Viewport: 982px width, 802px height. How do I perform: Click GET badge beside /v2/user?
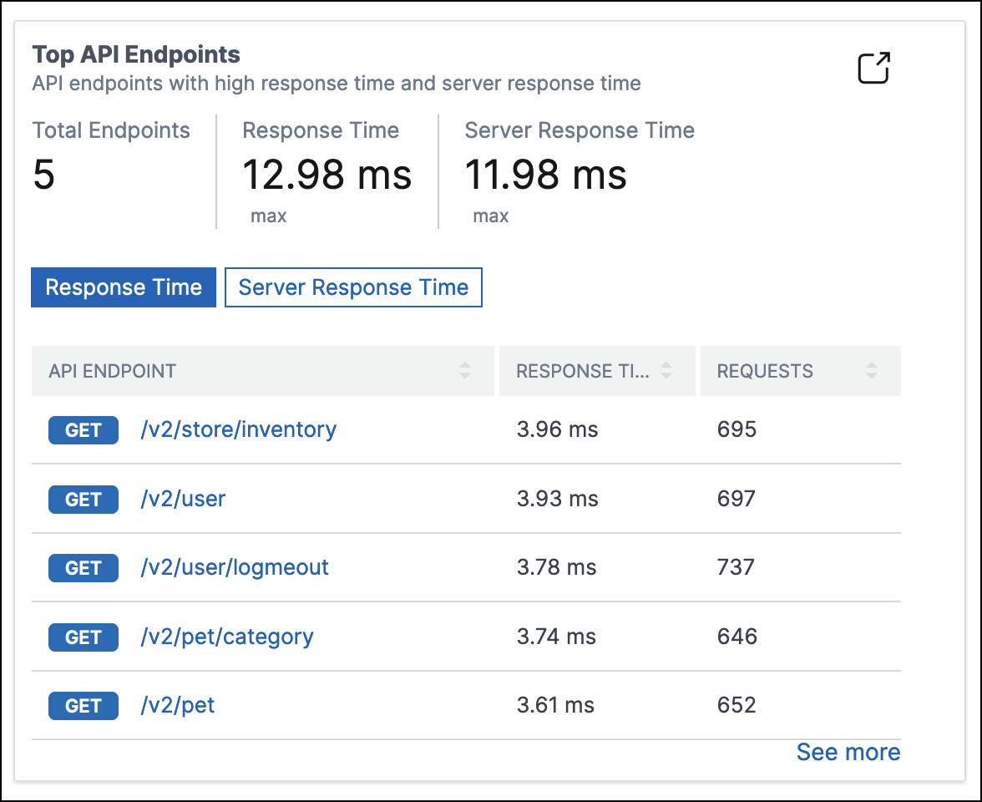(x=84, y=500)
